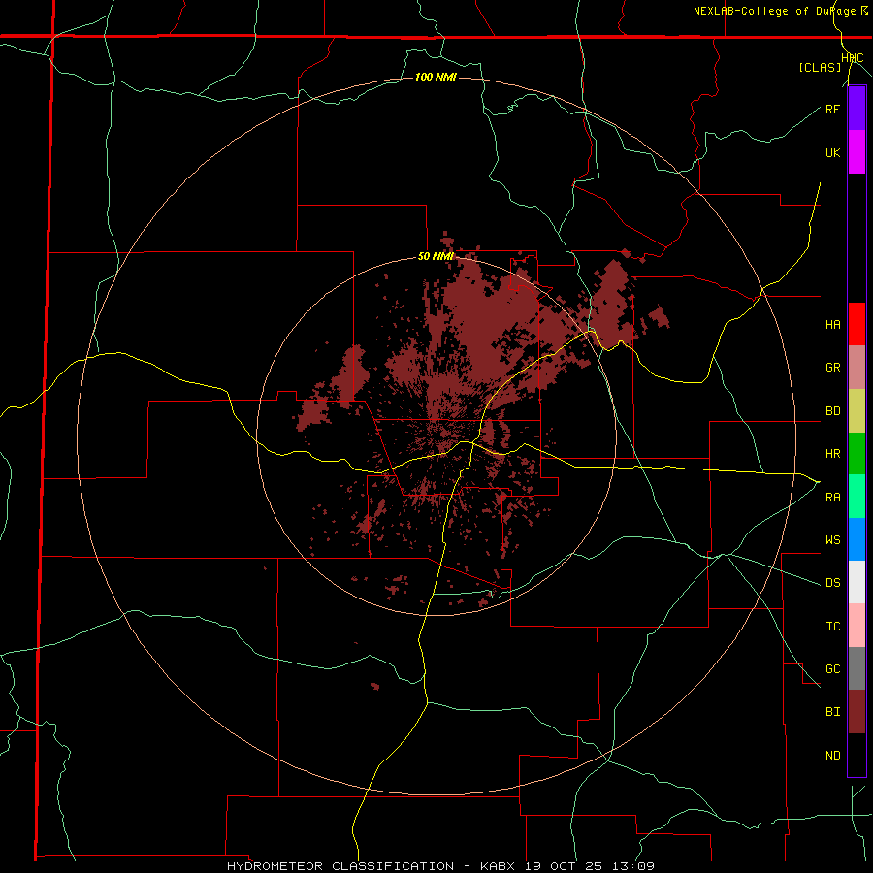Click the HA red legend swatch
Viewport: 873px width, 873px height.
pyautogui.click(x=857, y=324)
